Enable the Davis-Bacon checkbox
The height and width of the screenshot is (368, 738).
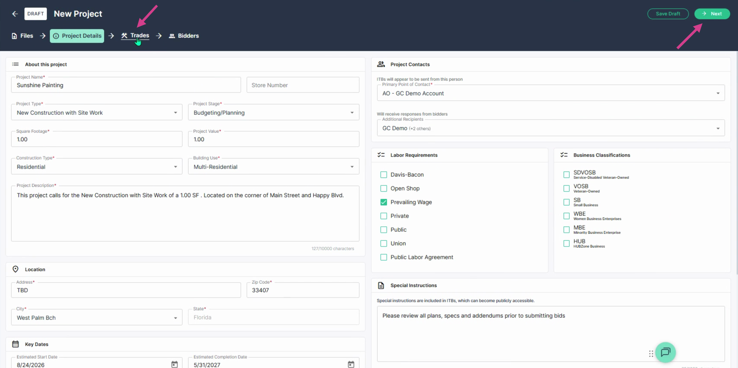pyautogui.click(x=384, y=175)
